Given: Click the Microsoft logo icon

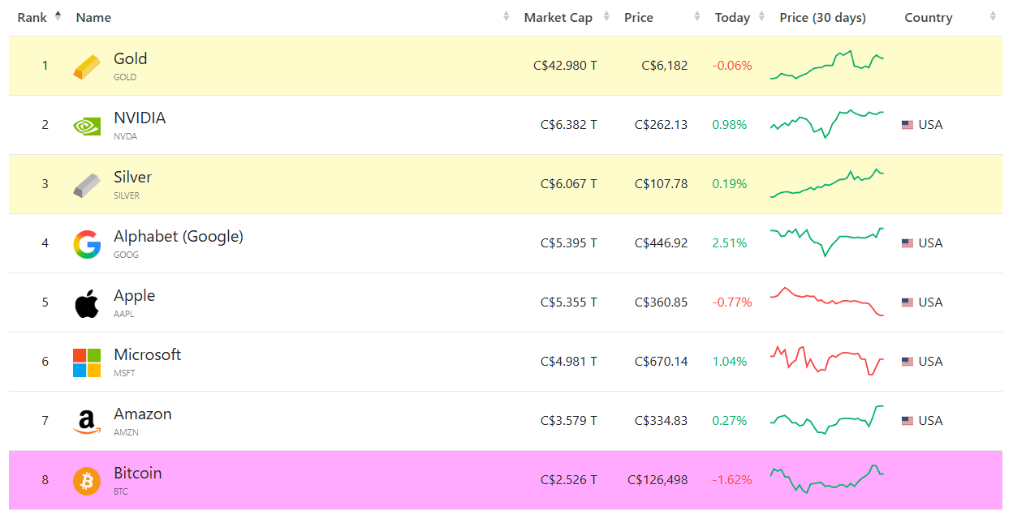Looking at the screenshot, I should 87,362.
